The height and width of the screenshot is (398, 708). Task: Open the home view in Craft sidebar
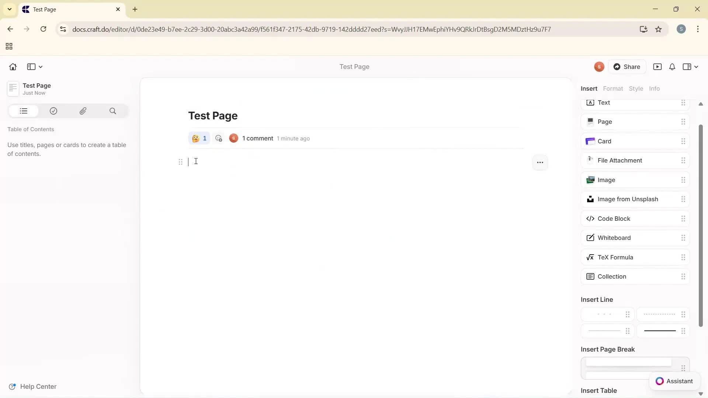click(x=13, y=67)
